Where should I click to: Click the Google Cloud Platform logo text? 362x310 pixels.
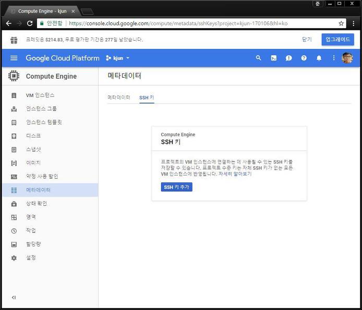(63, 58)
